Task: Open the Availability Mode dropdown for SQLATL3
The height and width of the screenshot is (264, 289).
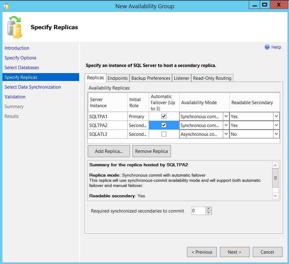Action: pos(225,134)
